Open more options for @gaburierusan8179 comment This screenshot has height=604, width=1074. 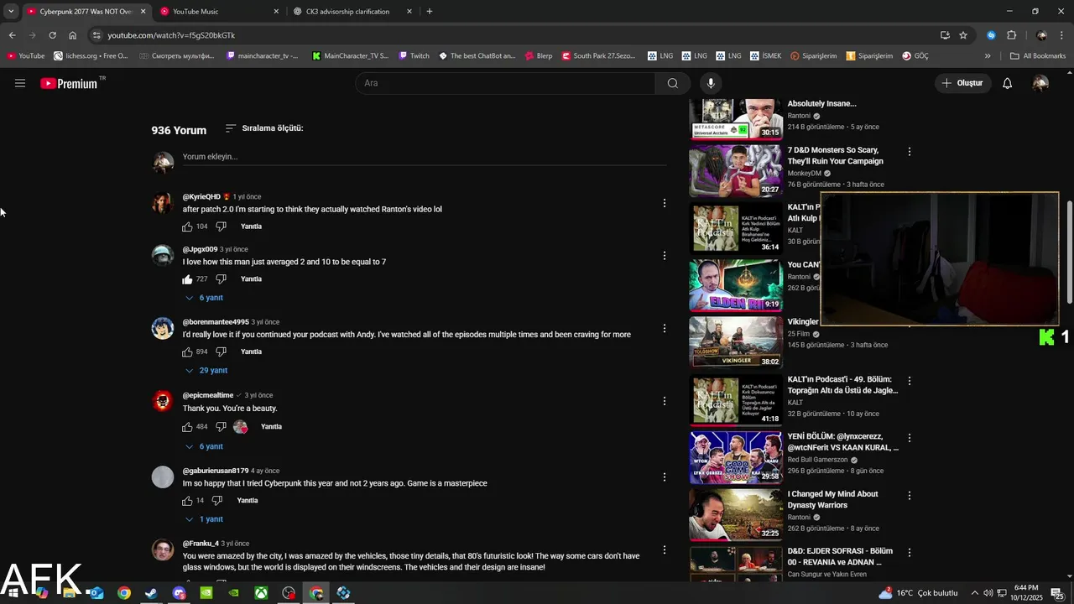(665, 476)
